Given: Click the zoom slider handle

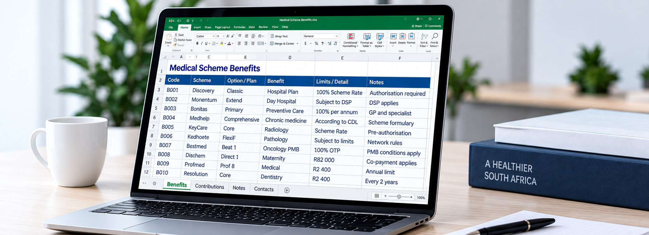Looking at the screenshot, I should [x=399, y=197].
